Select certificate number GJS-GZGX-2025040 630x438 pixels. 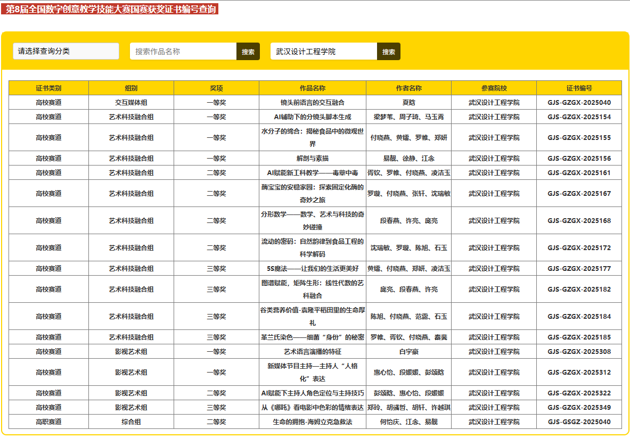579,103
